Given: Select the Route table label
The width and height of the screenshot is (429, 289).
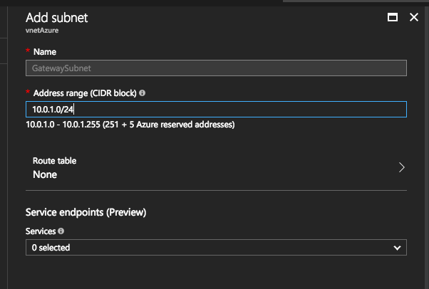Looking at the screenshot, I should click(54, 160).
